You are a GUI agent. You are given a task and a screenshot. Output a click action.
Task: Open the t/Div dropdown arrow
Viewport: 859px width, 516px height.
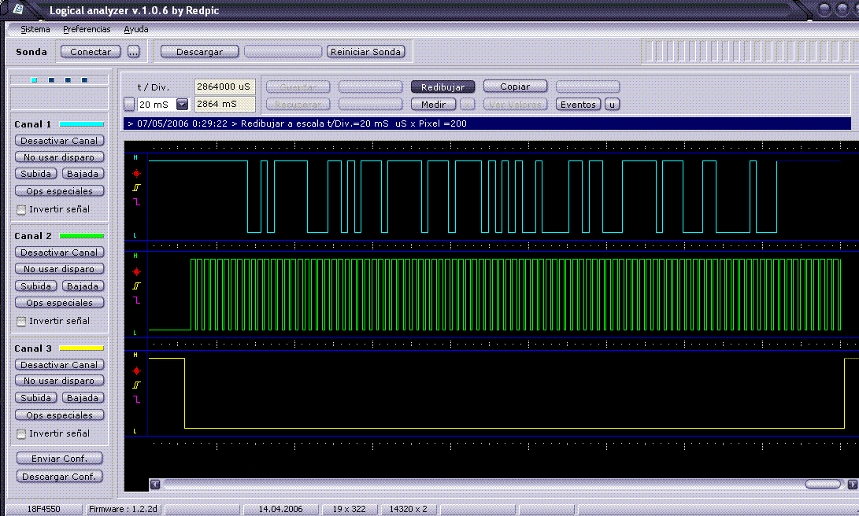point(183,104)
